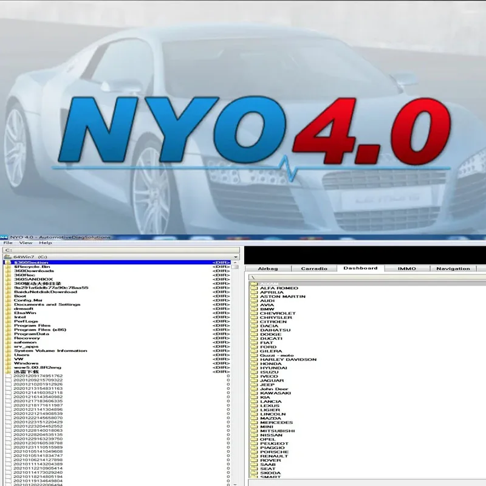Select the 360Downloads folder icon
Screen dimensions: 486x486
8,271
